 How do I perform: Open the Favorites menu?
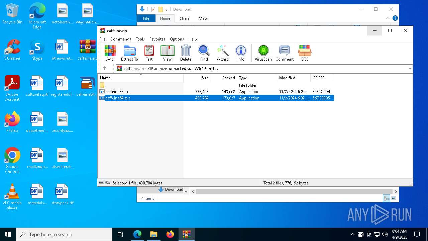[x=157, y=39]
